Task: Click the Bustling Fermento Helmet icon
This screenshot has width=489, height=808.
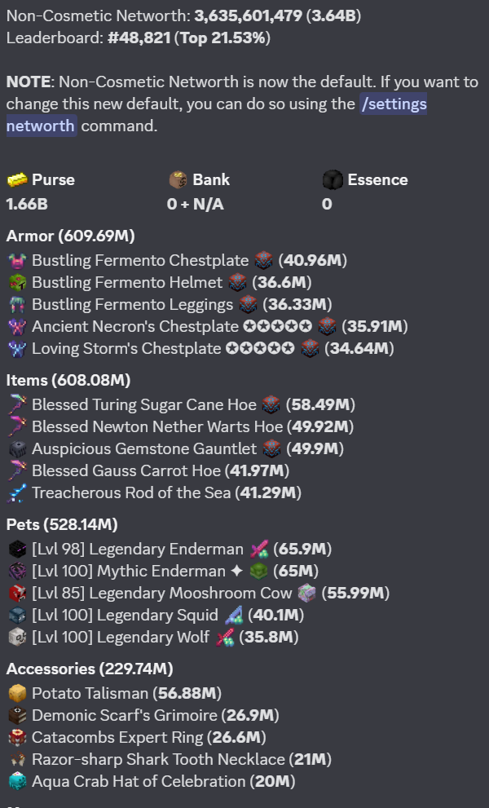Action: pos(17,282)
